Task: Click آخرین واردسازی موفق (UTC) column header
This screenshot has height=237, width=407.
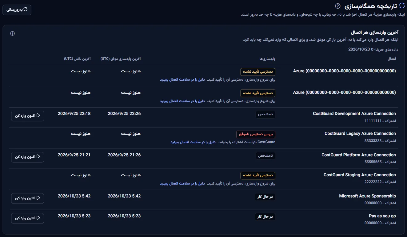Action: click(x=121, y=59)
